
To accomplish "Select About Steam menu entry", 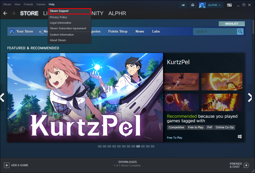I will [69, 40].
